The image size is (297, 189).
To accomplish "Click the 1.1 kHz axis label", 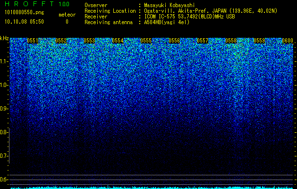I will 3,61.
